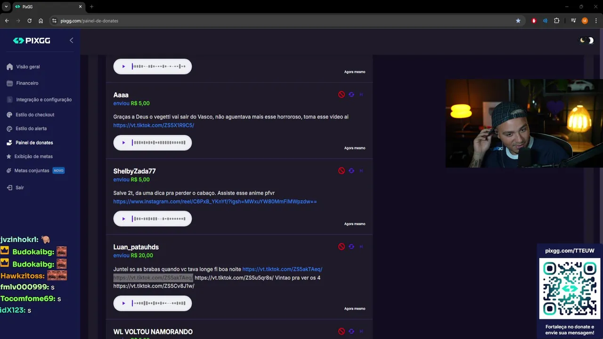Click the PixGG QR code
This screenshot has width=603, height=339.
click(x=570, y=289)
